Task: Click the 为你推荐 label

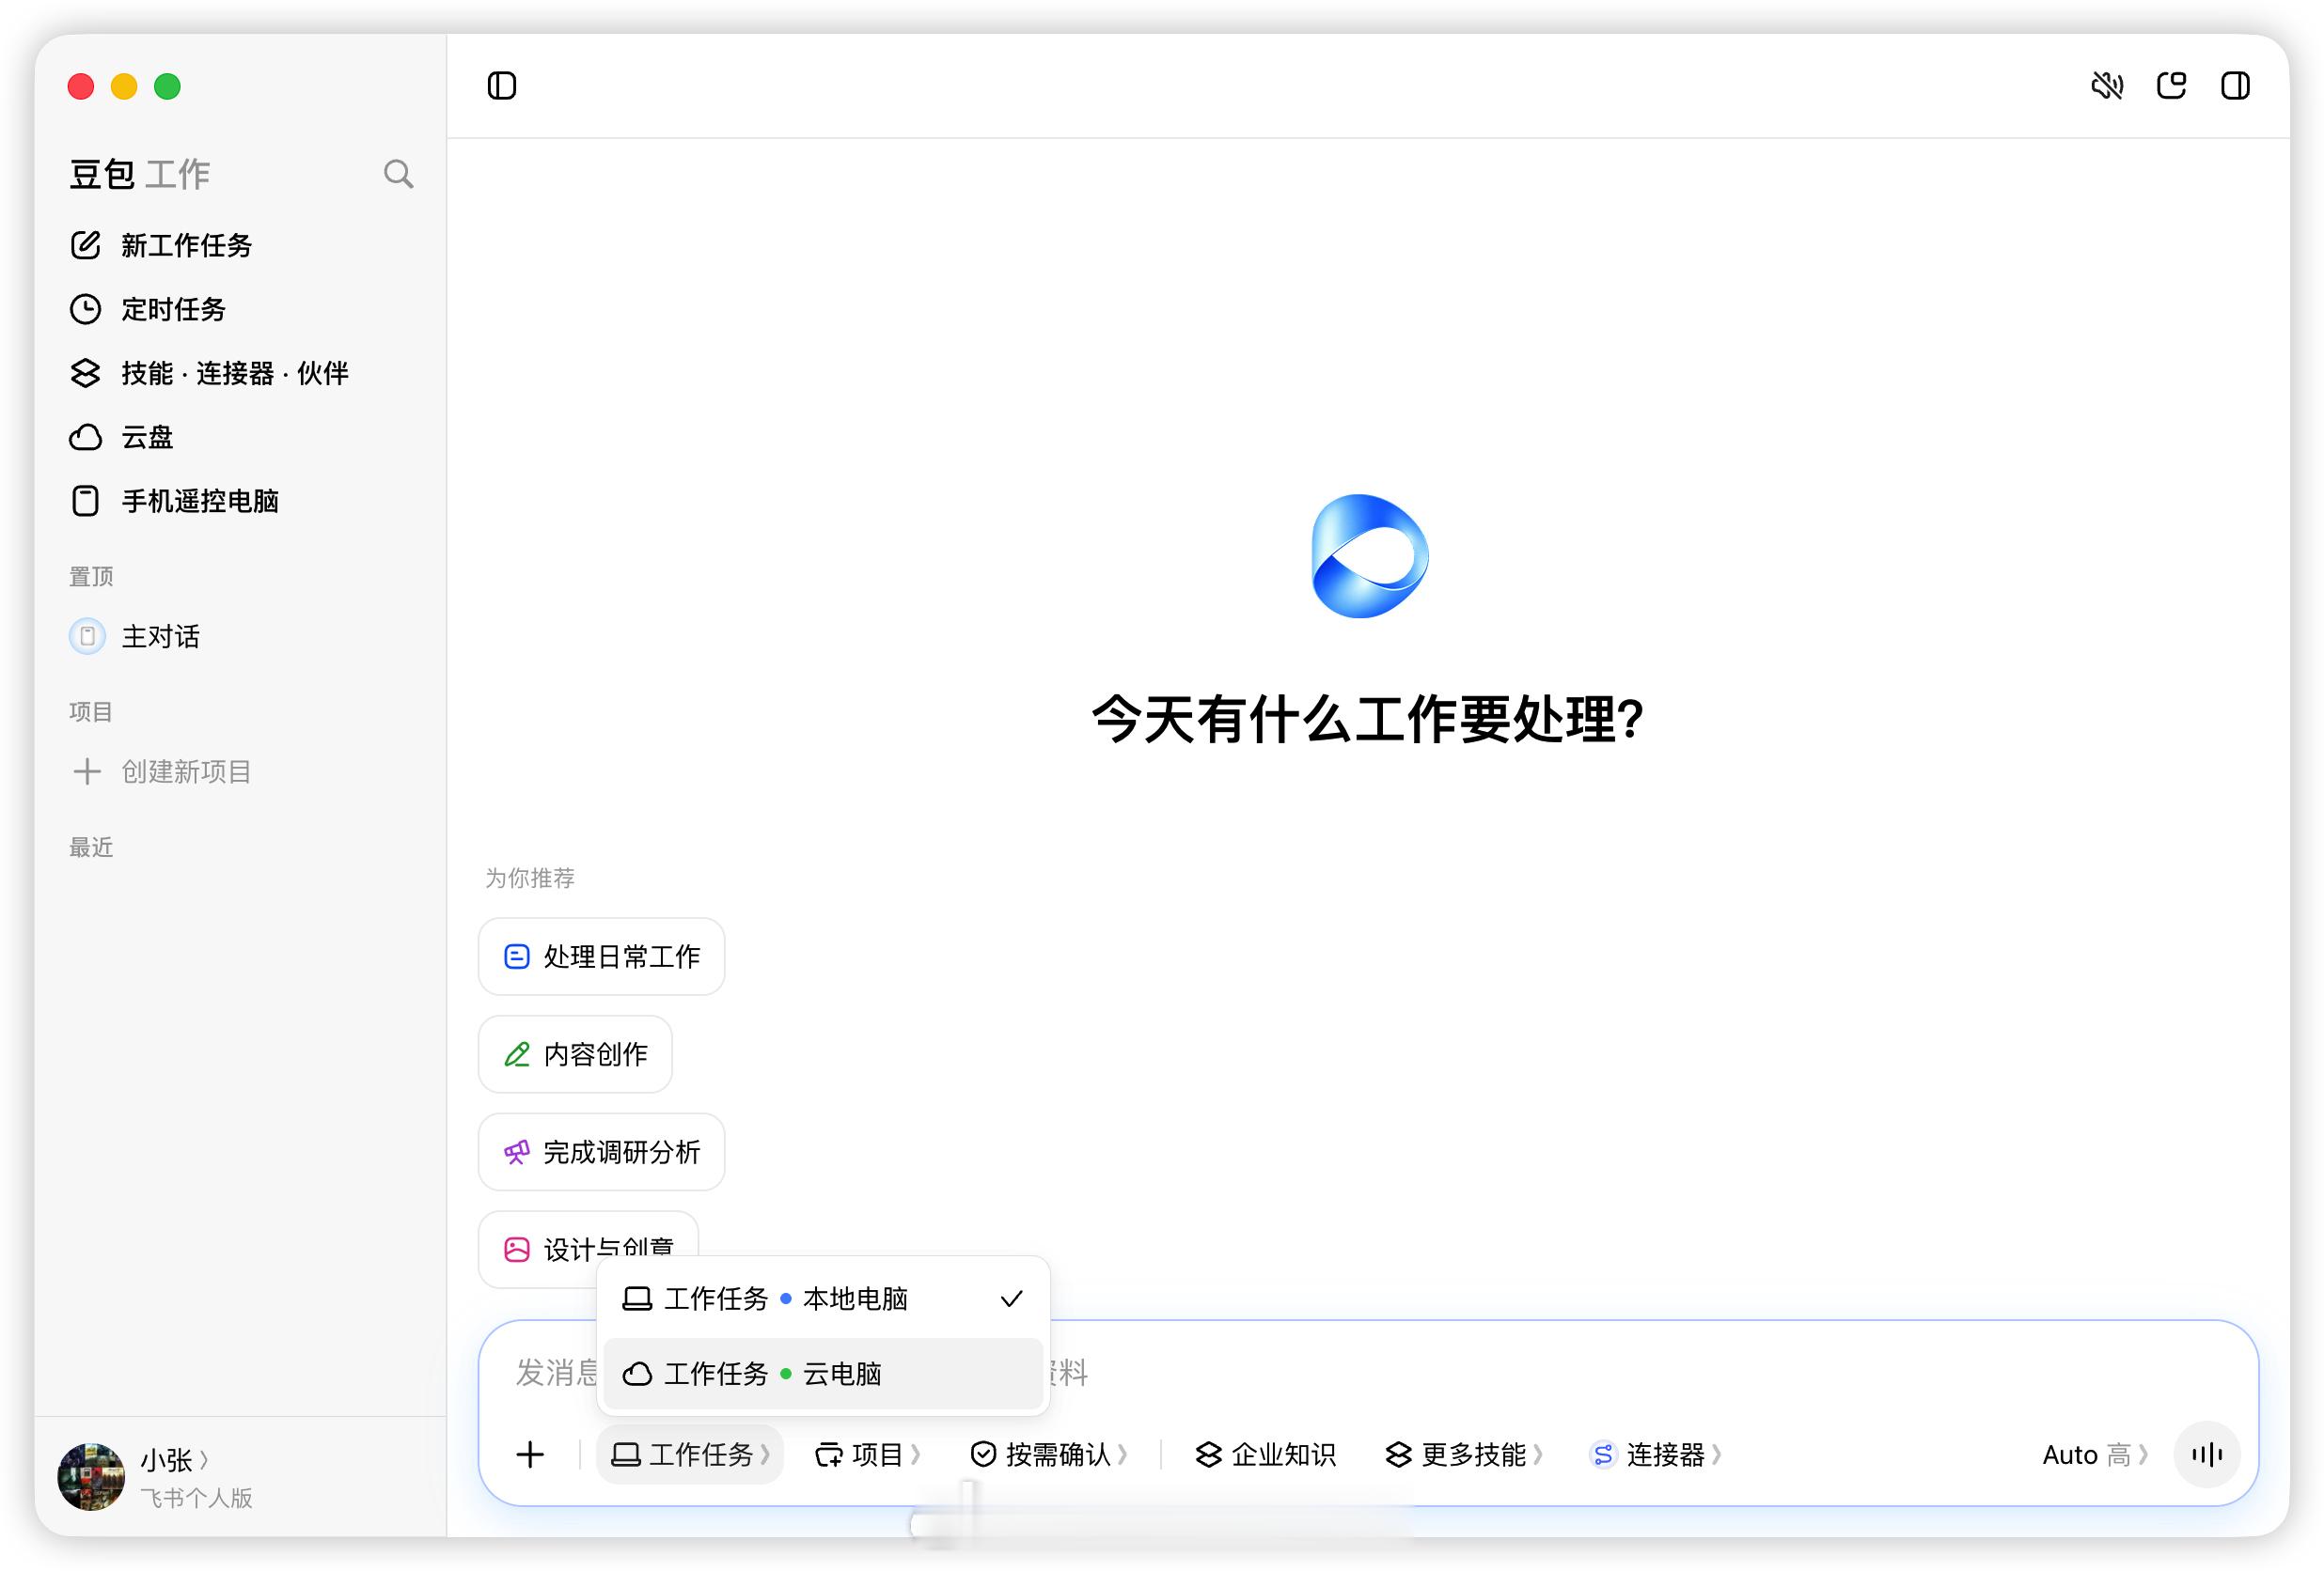Action: point(530,878)
